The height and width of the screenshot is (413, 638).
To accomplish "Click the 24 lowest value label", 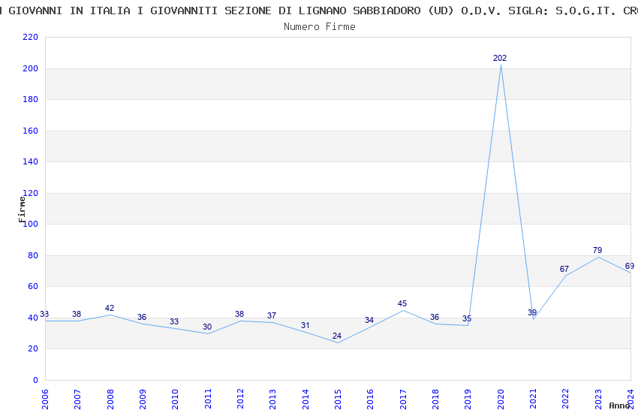I will click(x=337, y=336).
